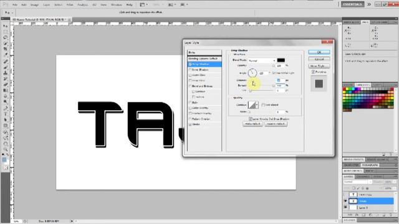
Task: Select the Rectangle shape tool
Action: 5,126
